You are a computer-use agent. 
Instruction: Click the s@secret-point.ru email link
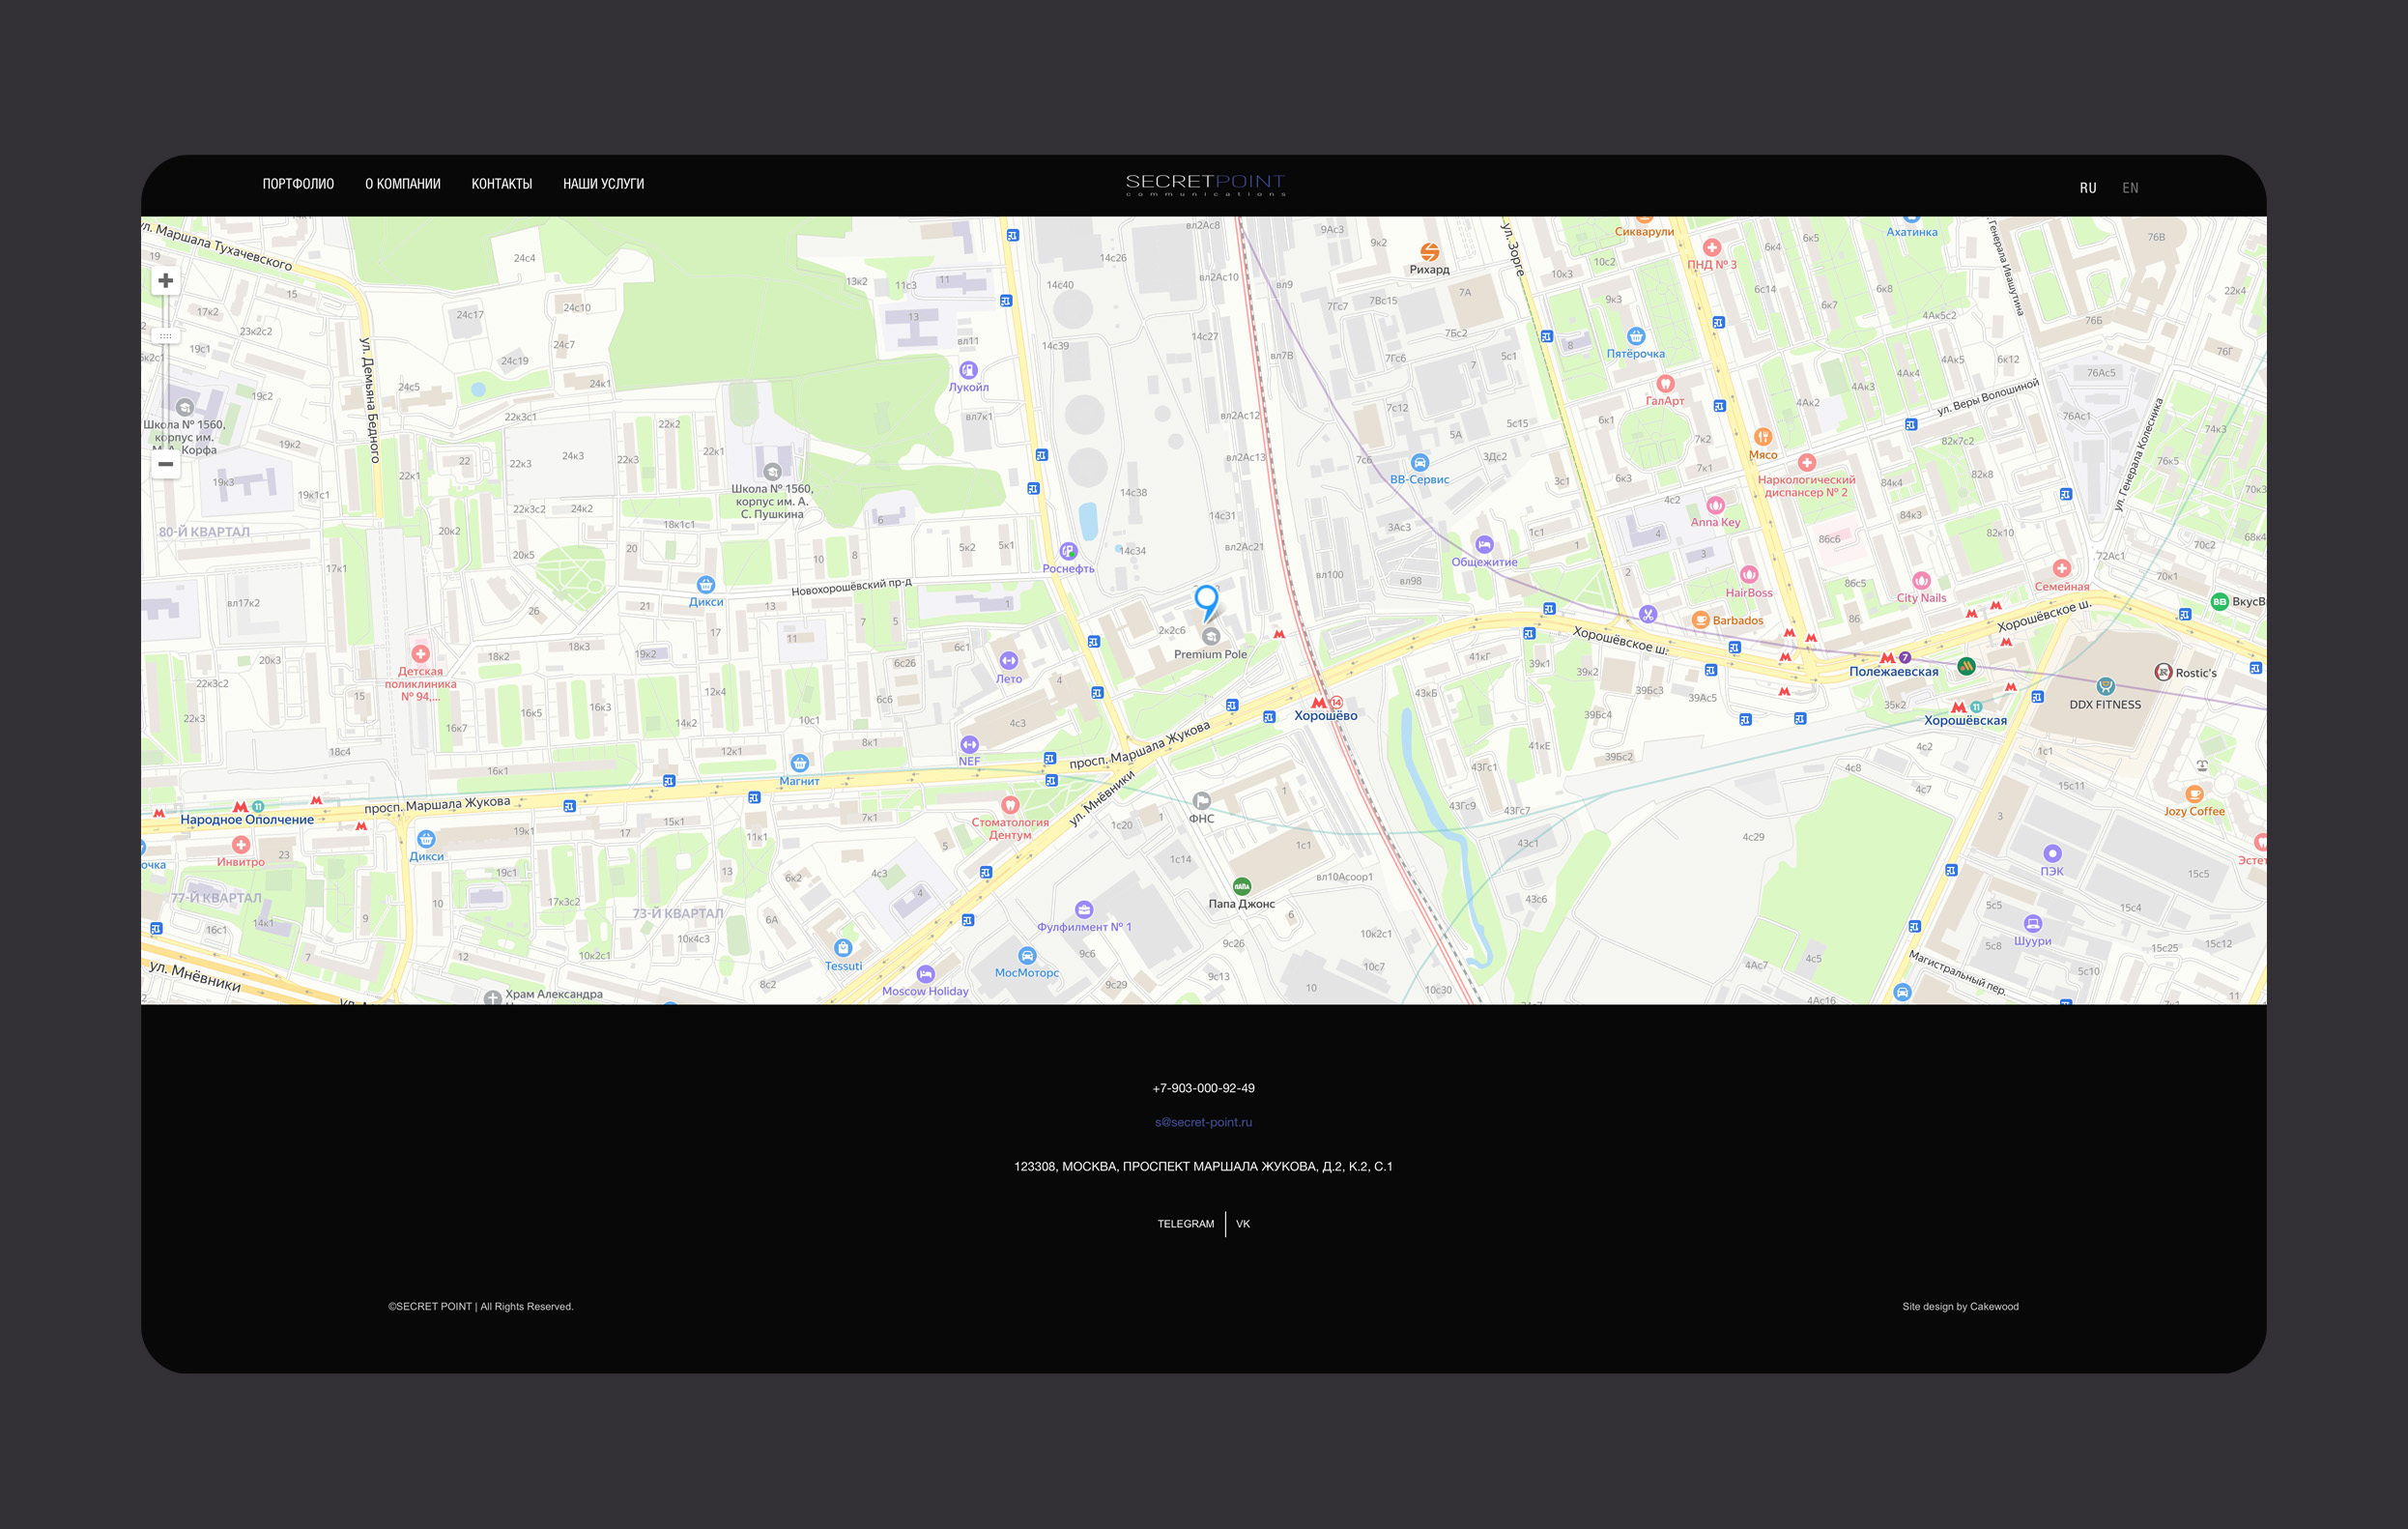coord(1203,1122)
